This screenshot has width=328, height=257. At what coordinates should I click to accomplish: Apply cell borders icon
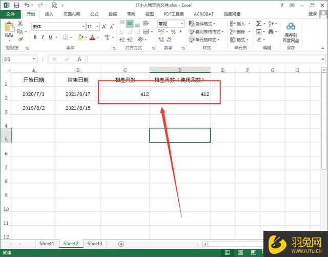click(66, 37)
